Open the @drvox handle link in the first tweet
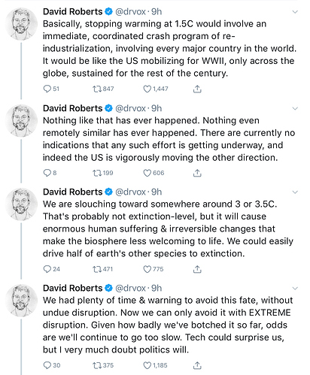 tap(130, 12)
